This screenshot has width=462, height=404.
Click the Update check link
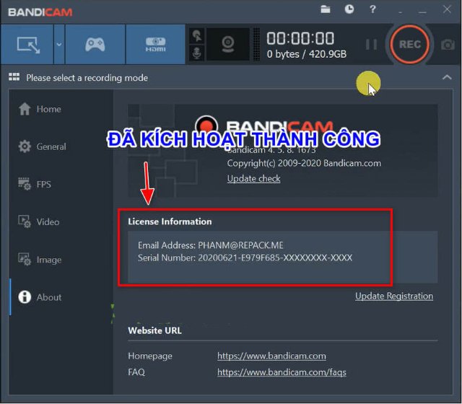point(253,178)
